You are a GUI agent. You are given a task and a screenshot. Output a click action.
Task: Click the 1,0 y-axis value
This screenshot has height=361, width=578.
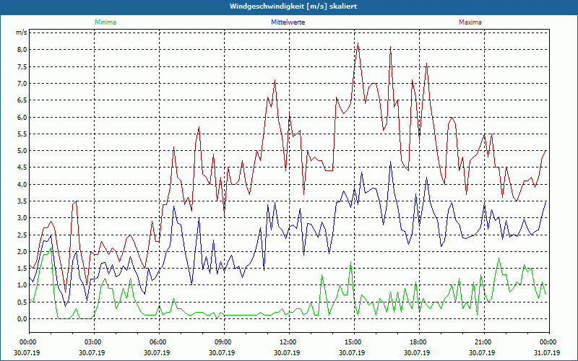pos(22,285)
